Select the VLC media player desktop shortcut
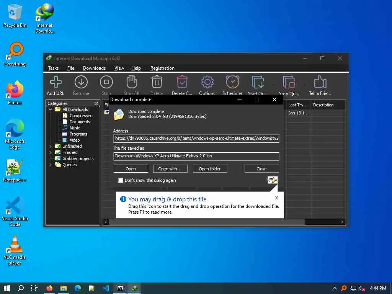392x294 pixels. (x=15, y=250)
